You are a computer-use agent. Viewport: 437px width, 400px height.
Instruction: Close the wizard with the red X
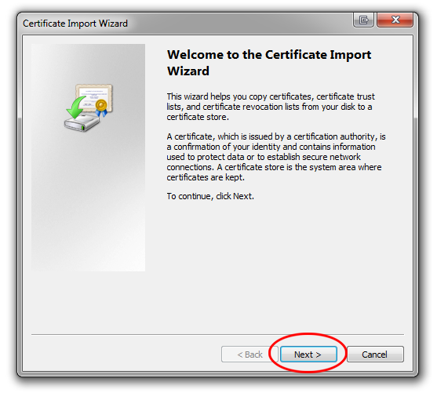click(x=395, y=20)
